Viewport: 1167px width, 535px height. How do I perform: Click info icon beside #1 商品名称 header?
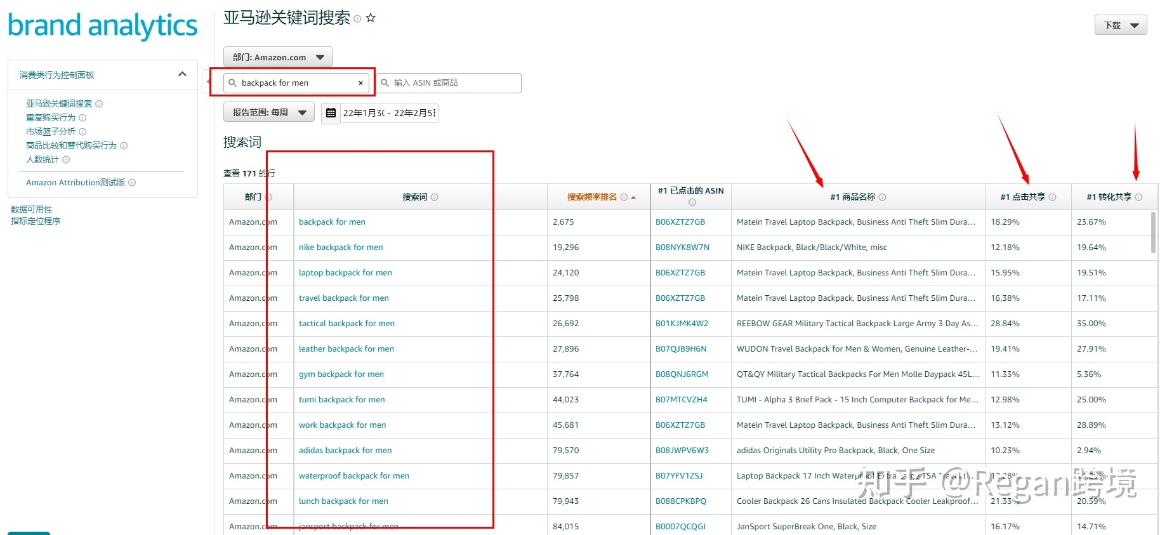pos(882,197)
